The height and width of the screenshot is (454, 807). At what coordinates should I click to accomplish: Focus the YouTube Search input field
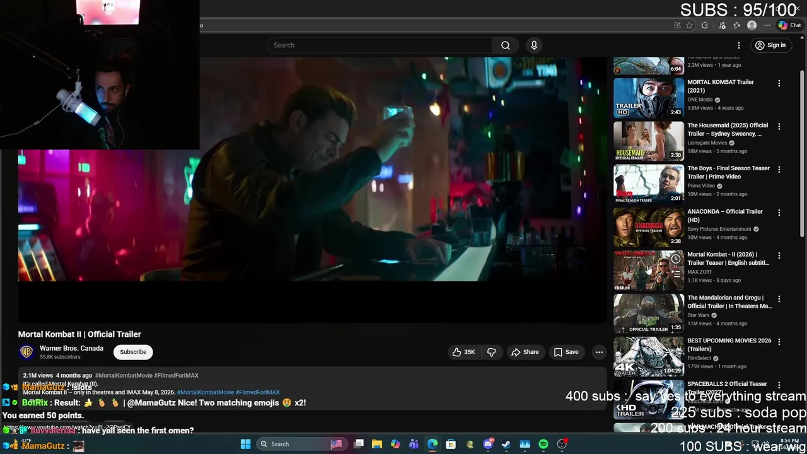click(379, 45)
